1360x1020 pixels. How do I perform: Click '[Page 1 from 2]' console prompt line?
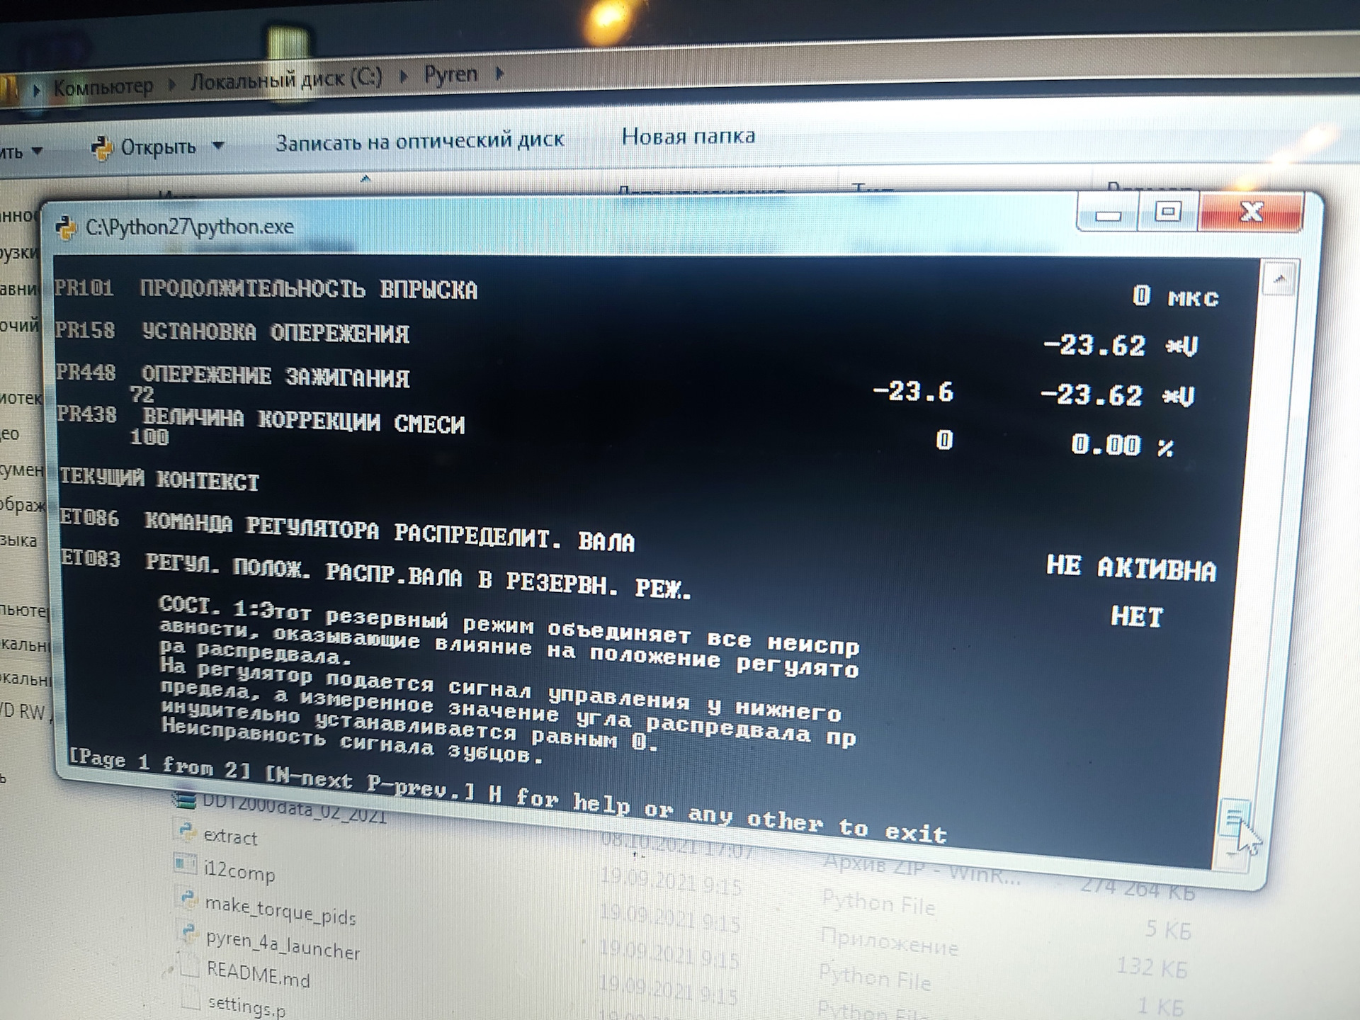pos(507,796)
